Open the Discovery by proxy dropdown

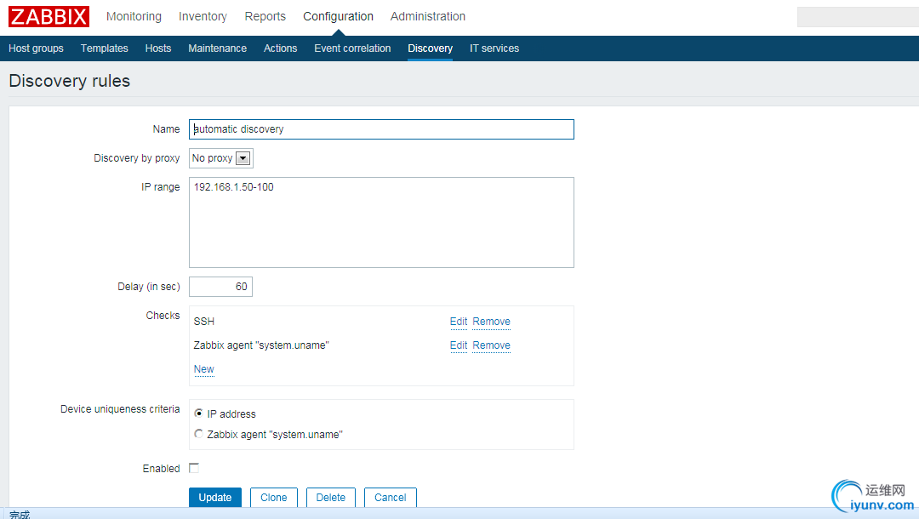(x=221, y=158)
